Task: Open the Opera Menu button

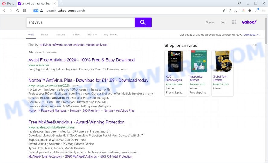Action: 8,3
